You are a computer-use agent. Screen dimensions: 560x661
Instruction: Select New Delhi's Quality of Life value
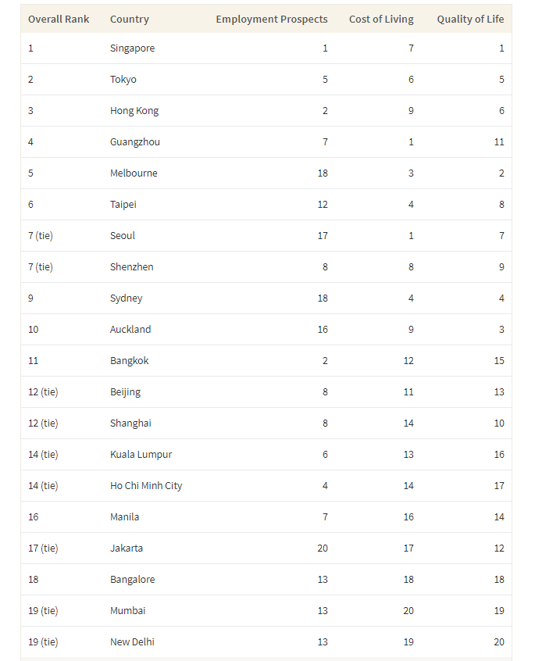click(x=499, y=642)
